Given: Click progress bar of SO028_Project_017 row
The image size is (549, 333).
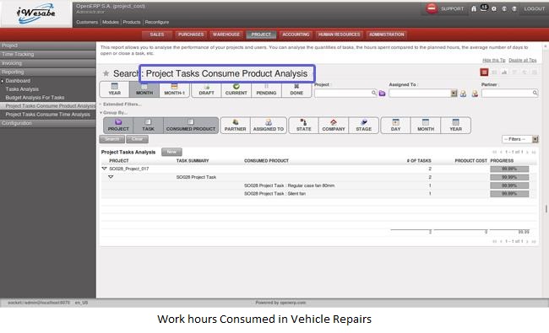Looking at the screenshot, I should (509, 169).
